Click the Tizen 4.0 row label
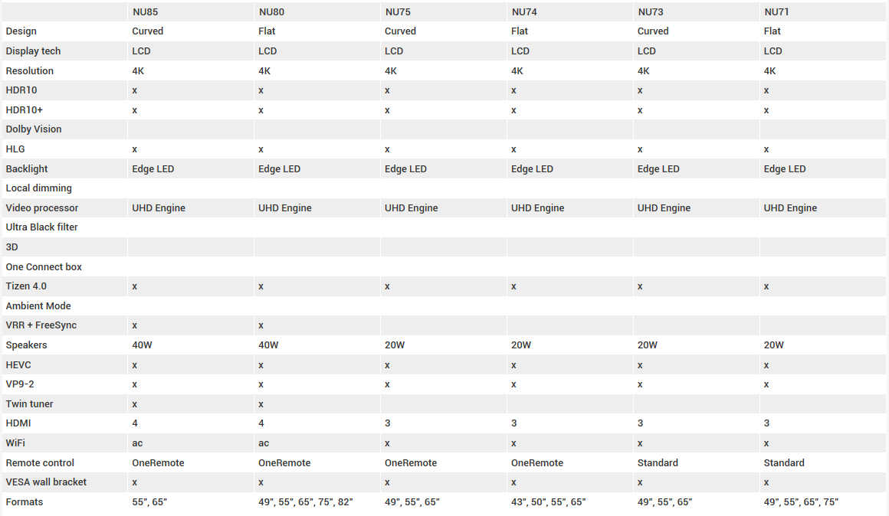This screenshot has height=516, width=889. coord(26,286)
